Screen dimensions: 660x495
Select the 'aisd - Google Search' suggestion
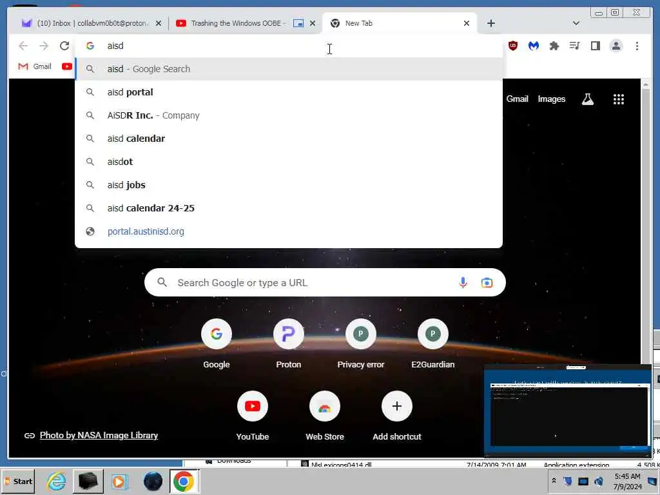[x=289, y=69]
